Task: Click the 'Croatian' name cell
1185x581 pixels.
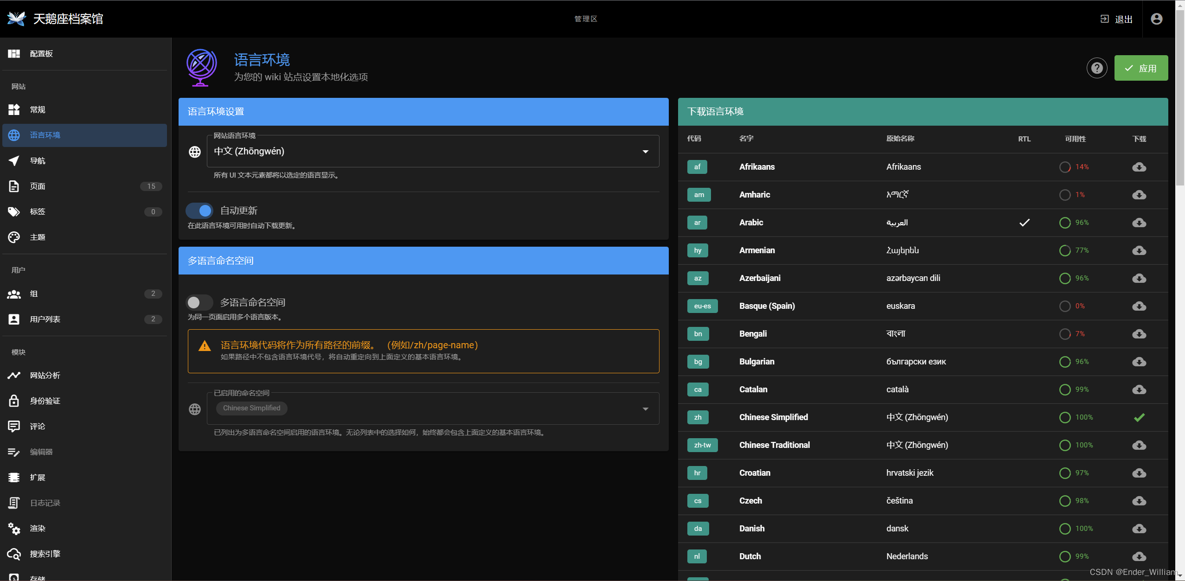Action: coord(755,473)
